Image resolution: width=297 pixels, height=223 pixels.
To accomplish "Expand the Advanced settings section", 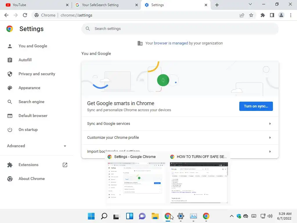I will (37, 146).
